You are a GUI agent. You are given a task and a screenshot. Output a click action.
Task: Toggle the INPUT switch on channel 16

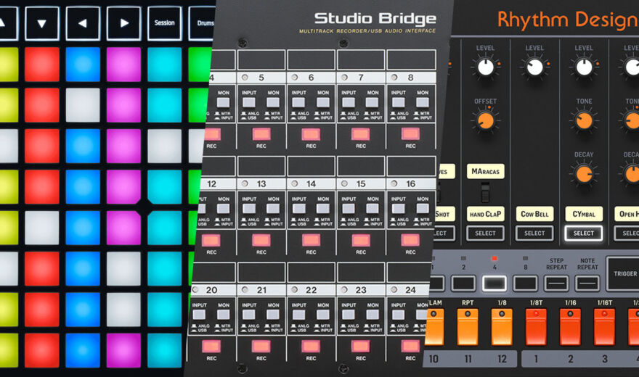(398, 209)
